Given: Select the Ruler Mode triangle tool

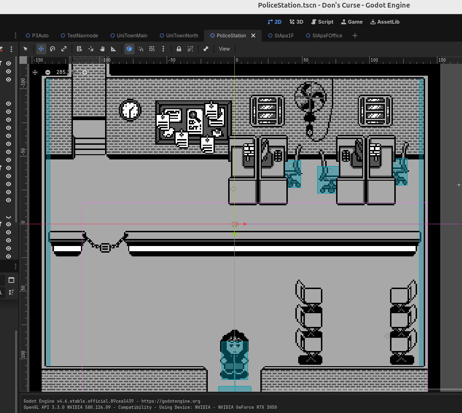Looking at the screenshot, I should 114,49.
